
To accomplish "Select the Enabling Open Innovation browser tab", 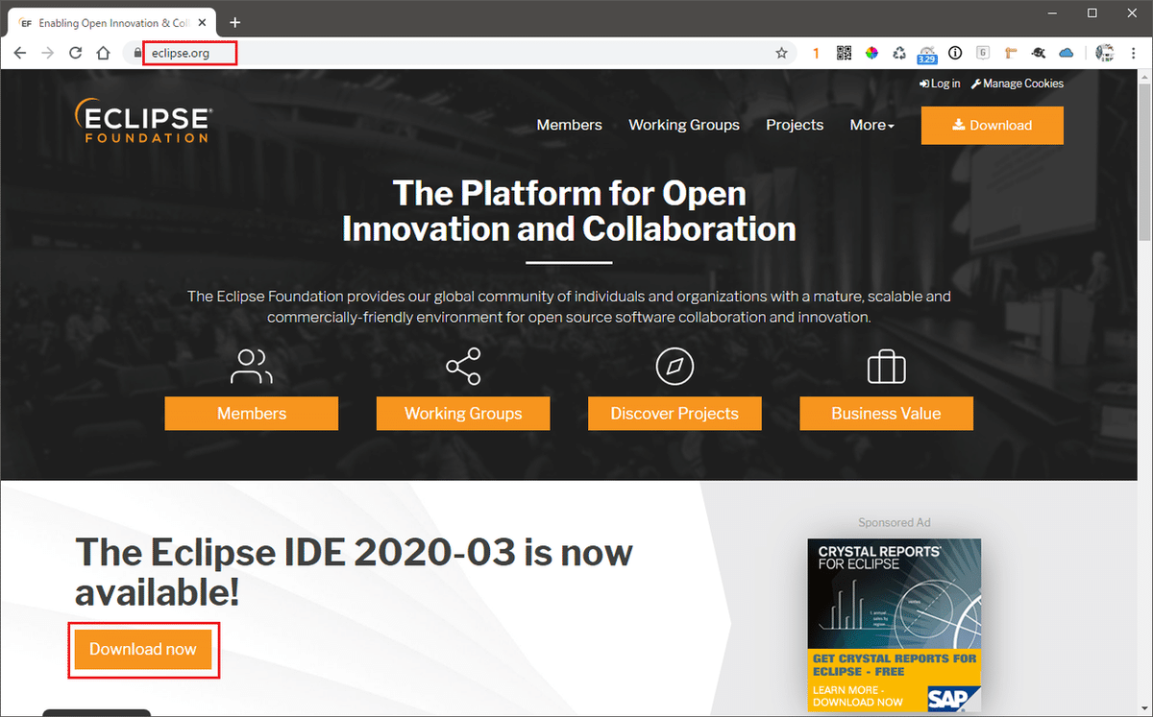I will (113, 22).
